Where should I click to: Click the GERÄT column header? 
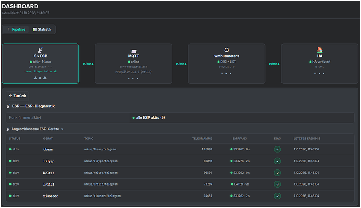(x=48, y=139)
